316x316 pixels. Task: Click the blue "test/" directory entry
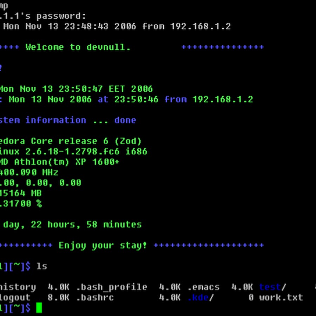[273, 287]
